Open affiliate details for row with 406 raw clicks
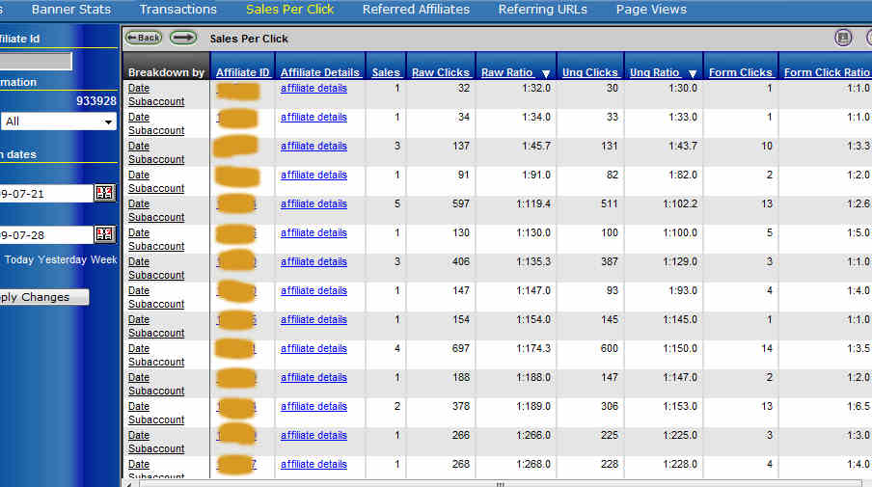This screenshot has width=872, height=487. tap(313, 261)
